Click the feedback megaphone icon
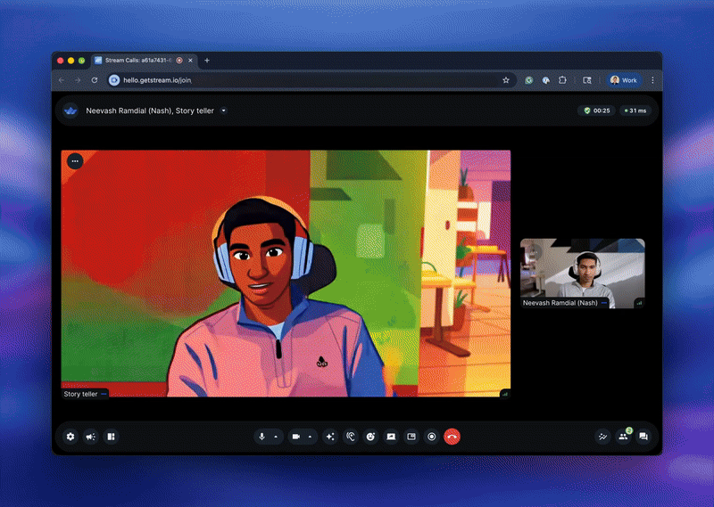This screenshot has width=714, height=507. click(90, 437)
